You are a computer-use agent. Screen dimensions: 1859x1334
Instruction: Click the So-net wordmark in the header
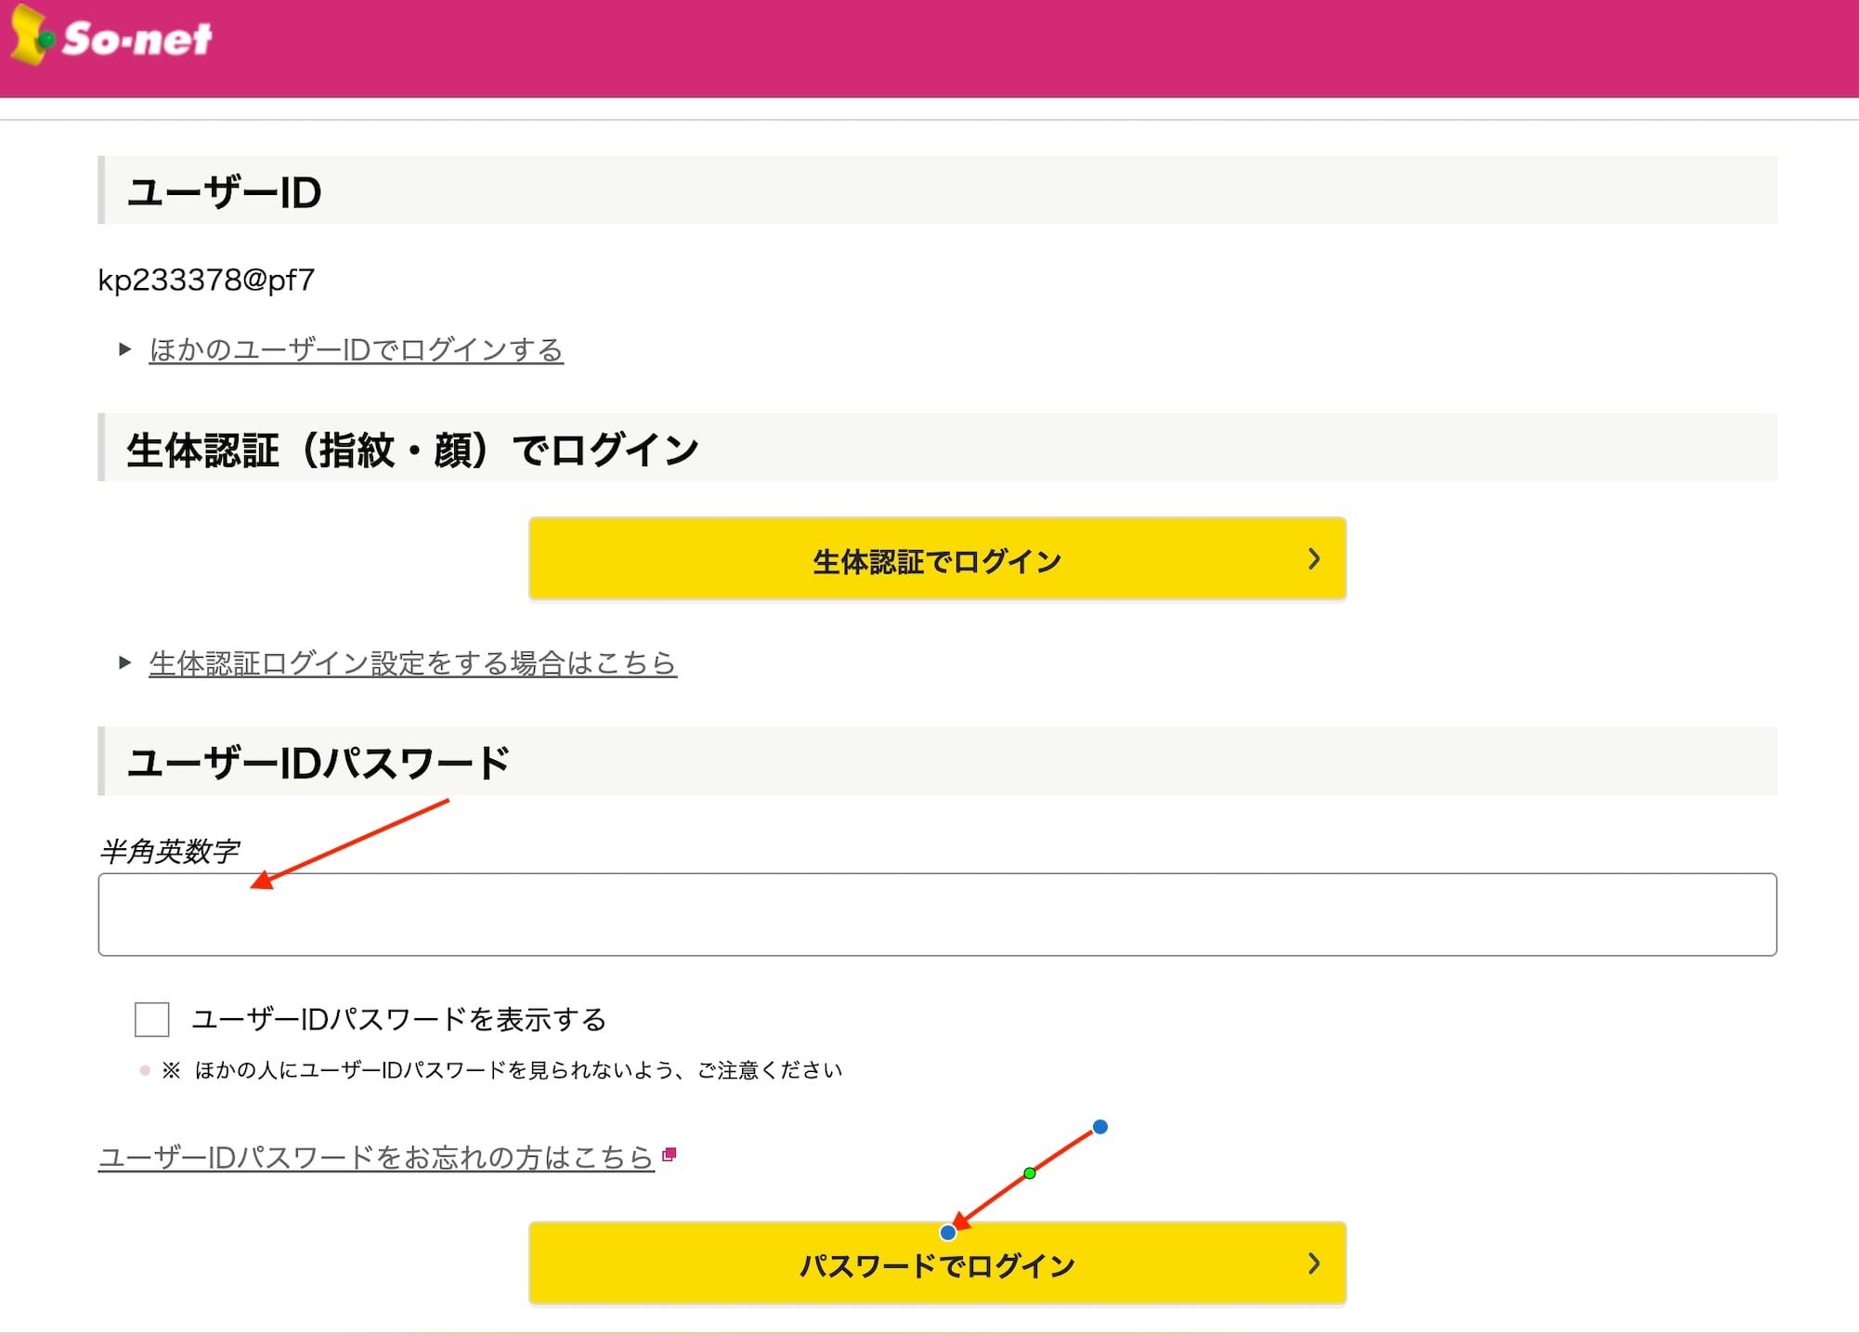[x=137, y=39]
